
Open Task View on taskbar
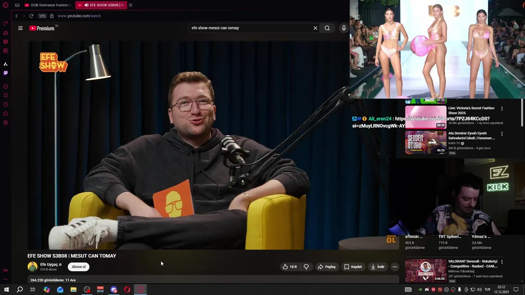pyautogui.click(x=33, y=290)
